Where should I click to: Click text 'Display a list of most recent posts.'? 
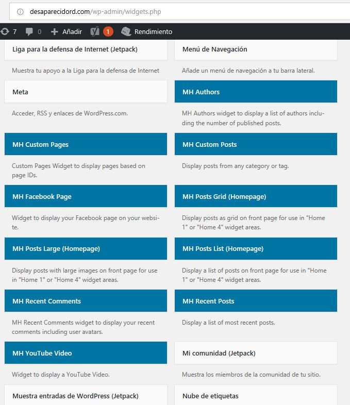228,323
